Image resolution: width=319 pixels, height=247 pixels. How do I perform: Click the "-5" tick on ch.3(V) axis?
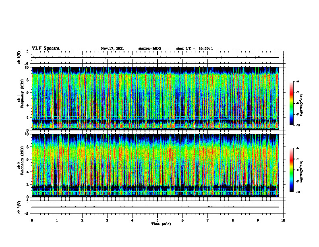point(27,214)
